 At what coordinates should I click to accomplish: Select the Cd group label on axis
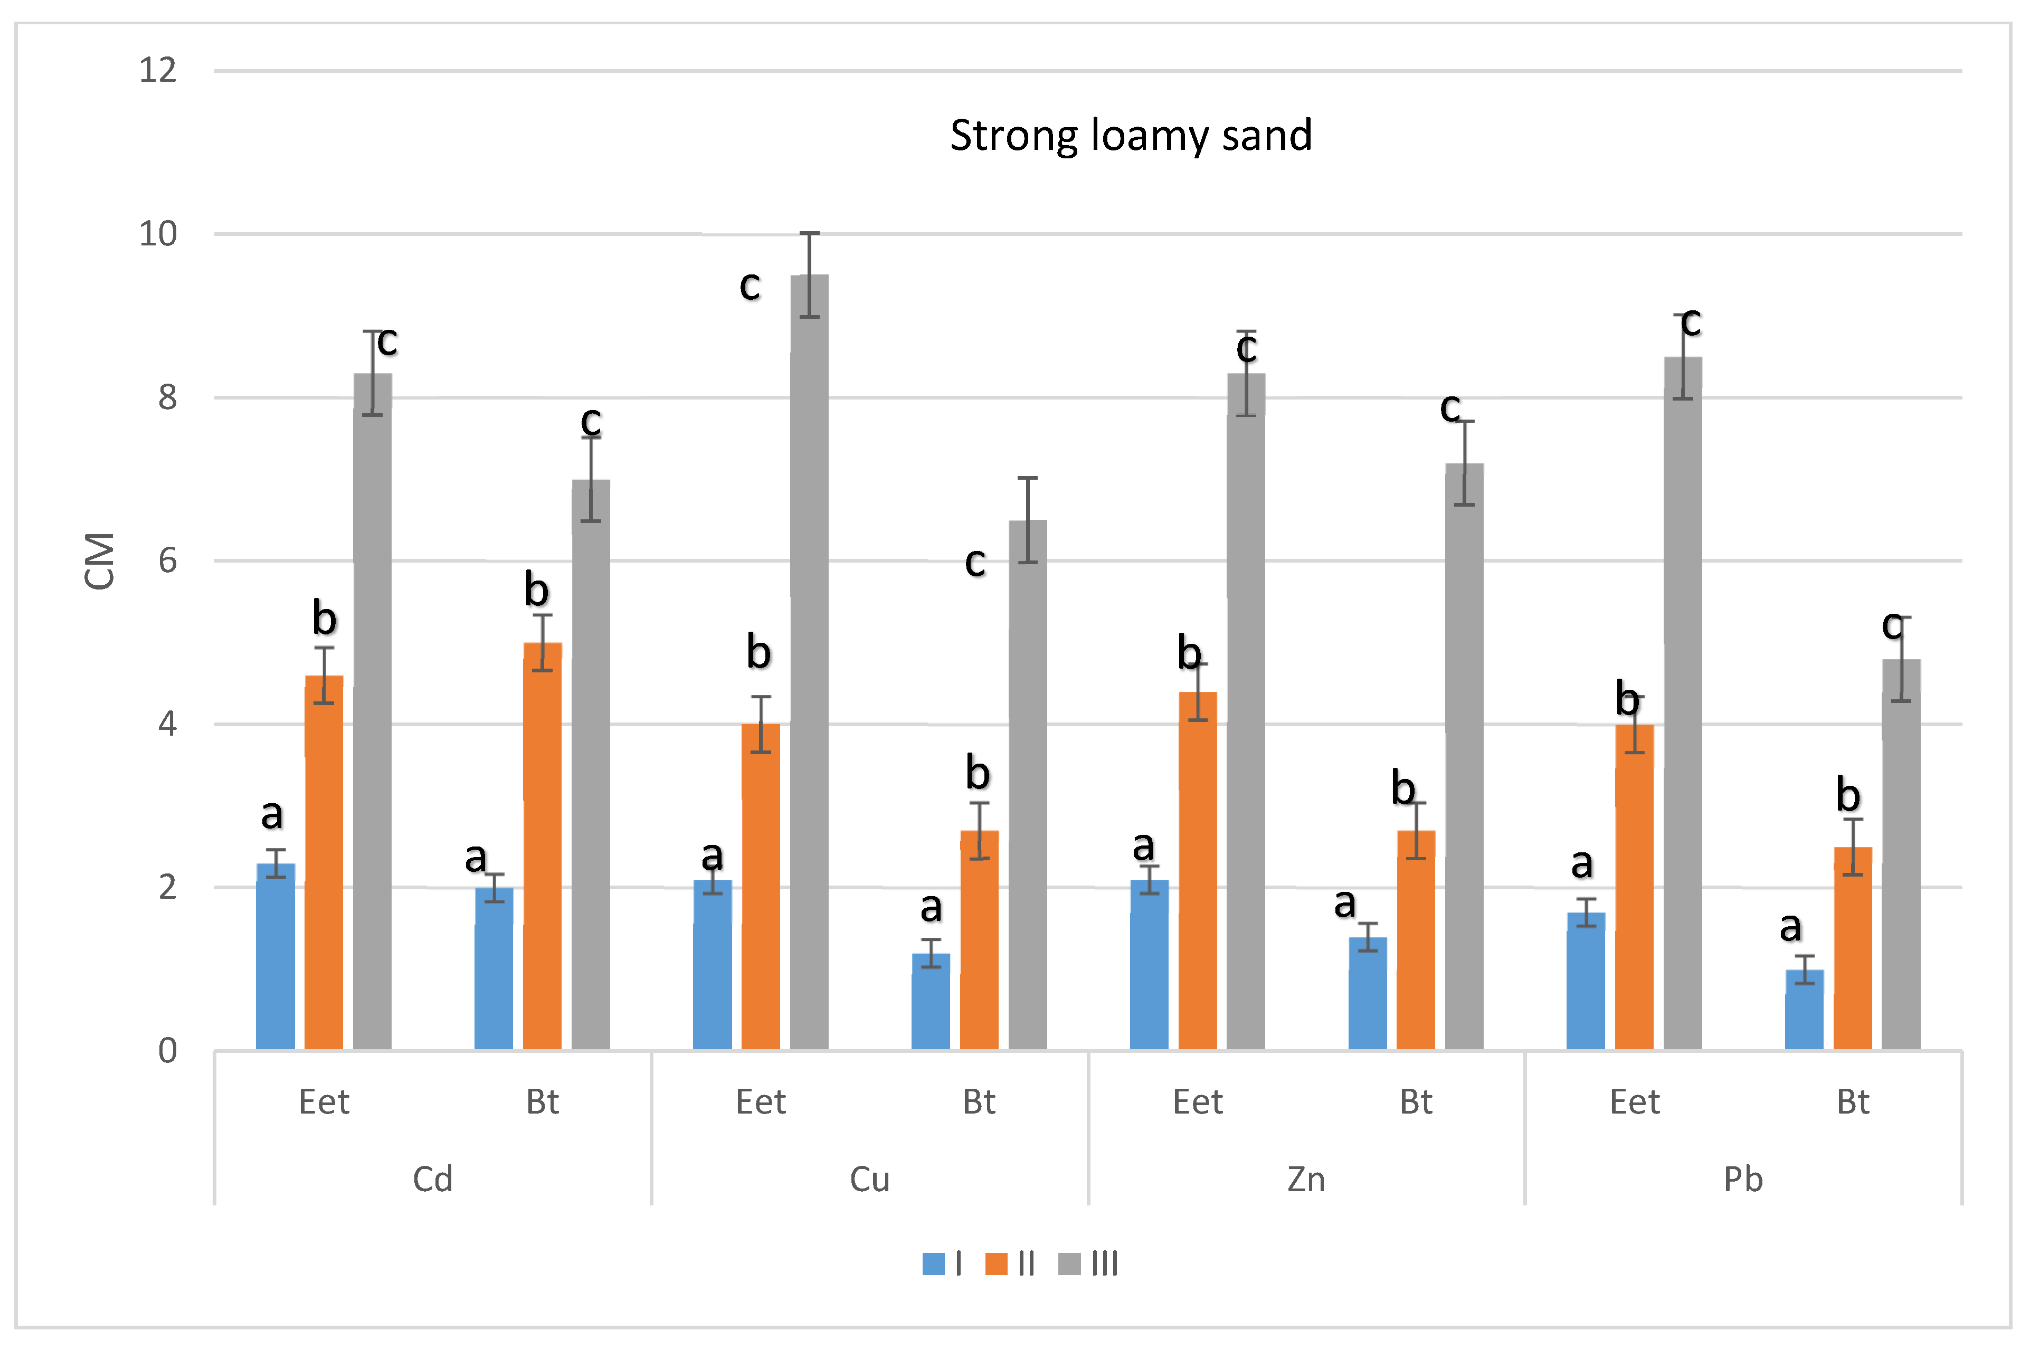click(432, 1180)
